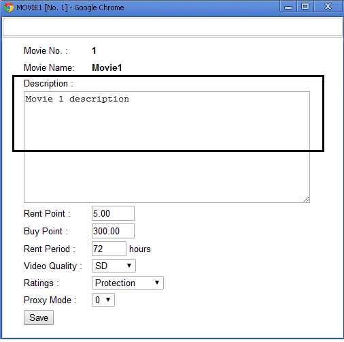Close the MOVIE1 popup window
The height and width of the screenshot is (342, 344).
(328, 7)
